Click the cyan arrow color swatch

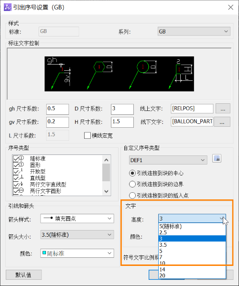point(44,253)
